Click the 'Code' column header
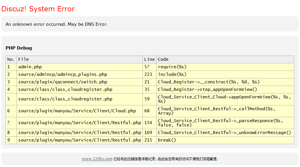Image resolution: width=300 pixels, height=167 pixels. click(225, 60)
